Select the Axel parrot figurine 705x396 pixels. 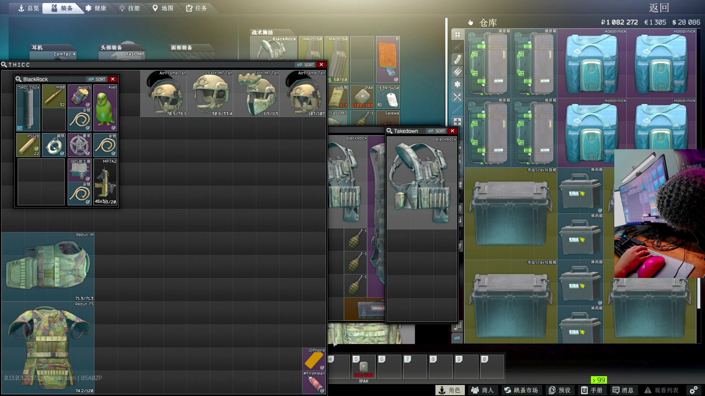[105, 108]
